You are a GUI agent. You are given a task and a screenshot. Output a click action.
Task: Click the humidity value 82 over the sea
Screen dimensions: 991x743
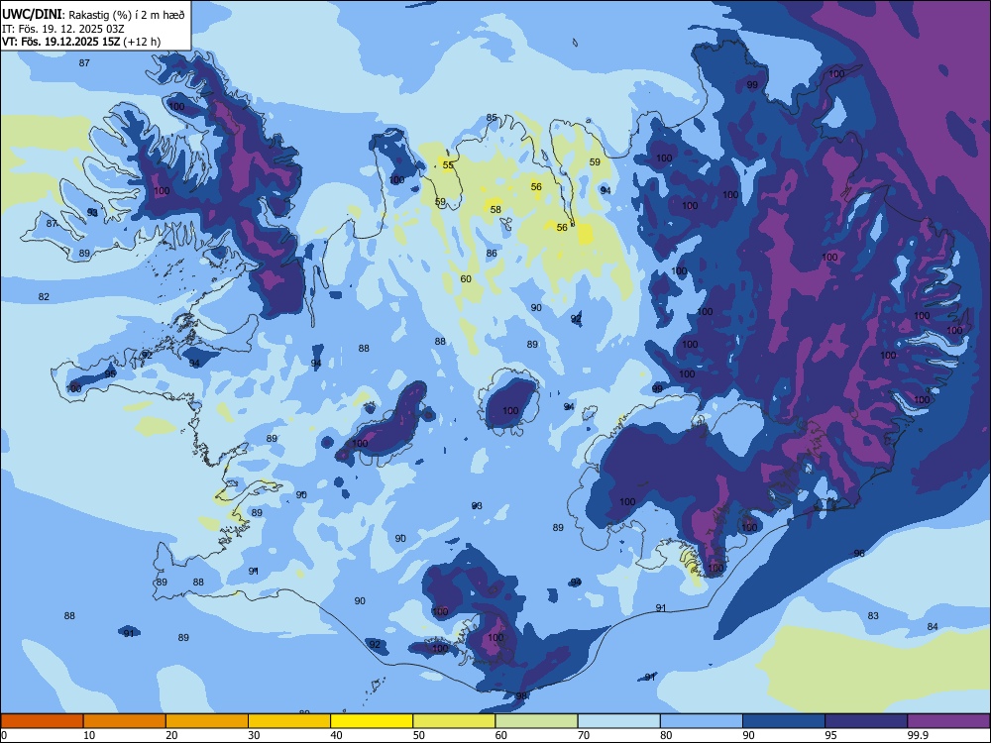(44, 296)
